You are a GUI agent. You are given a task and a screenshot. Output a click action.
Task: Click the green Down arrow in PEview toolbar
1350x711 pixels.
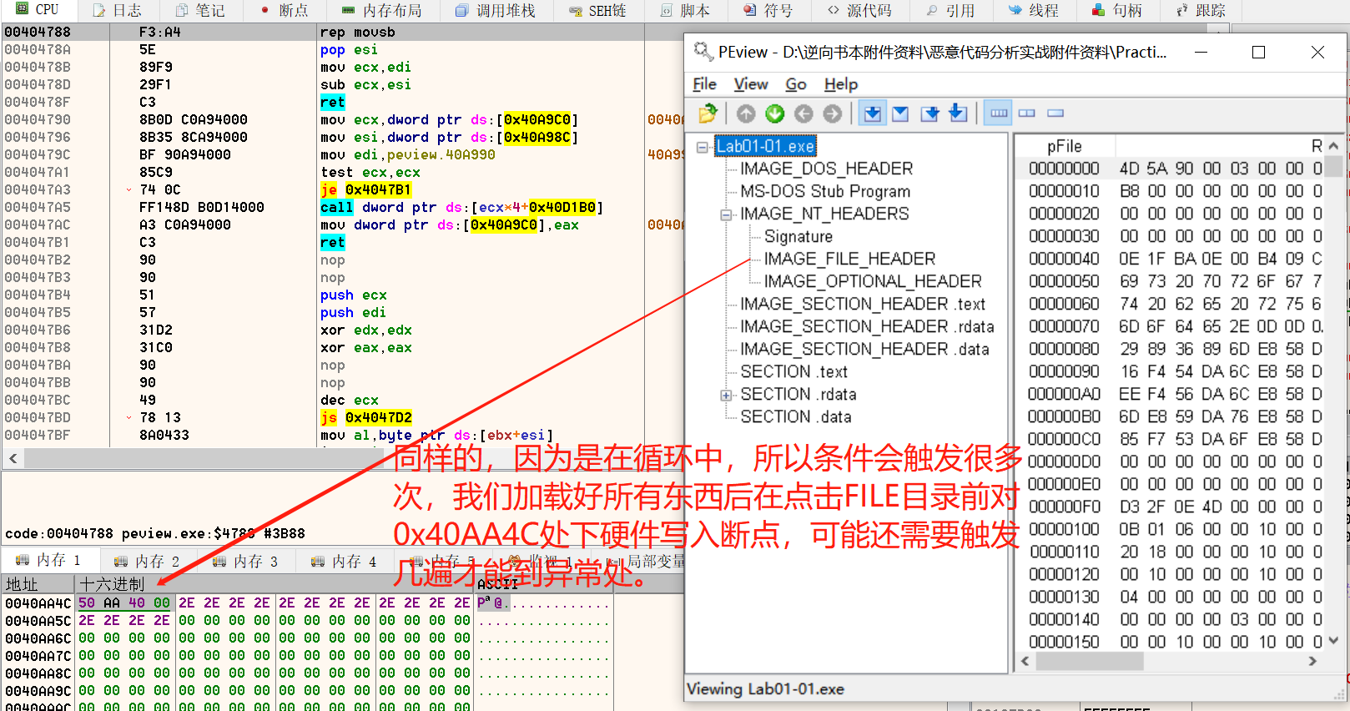[774, 113]
